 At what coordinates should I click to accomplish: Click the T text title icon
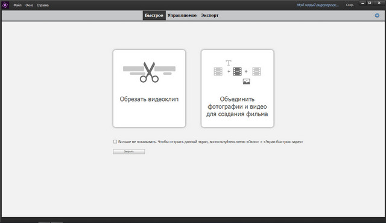pyautogui.click(x=229, y=63)
